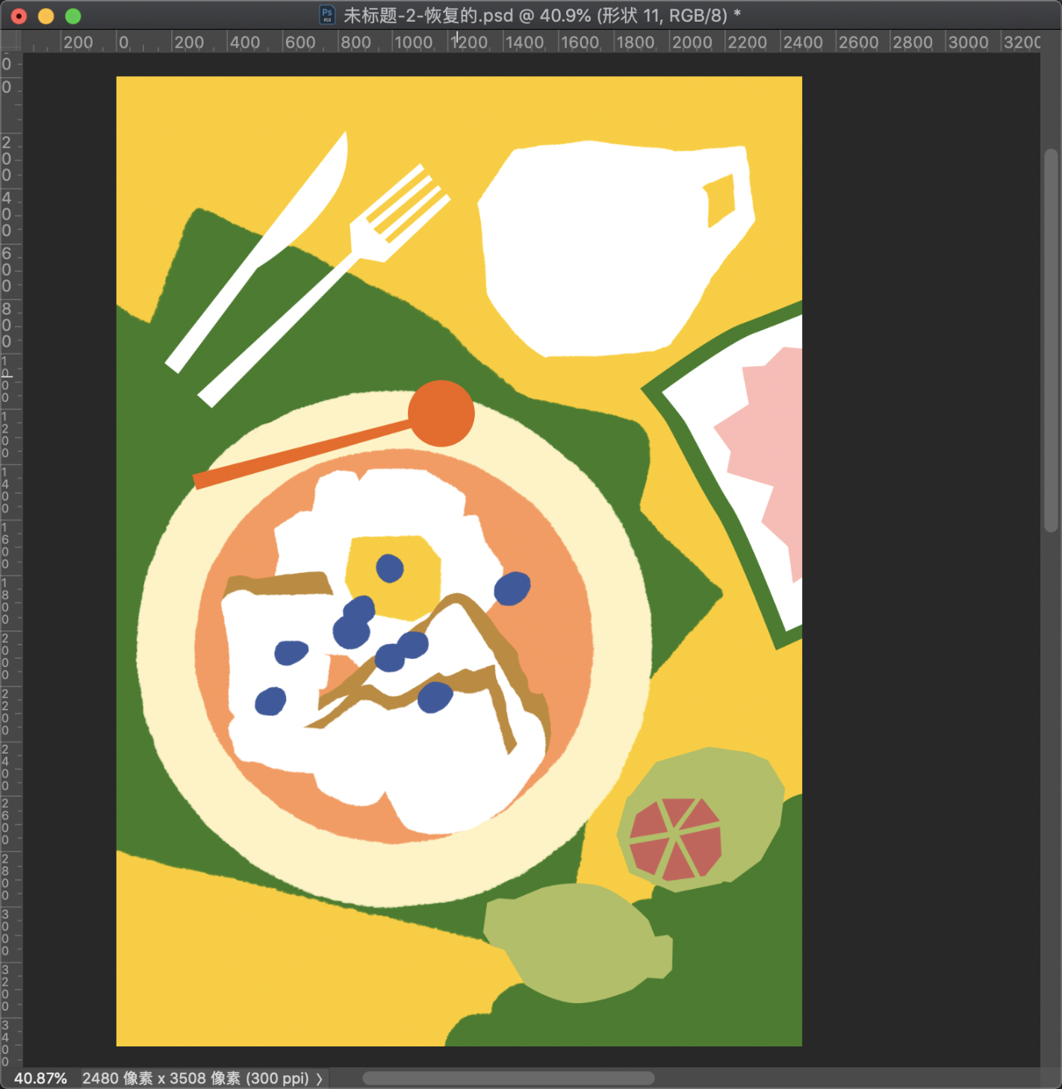Click the document size text 2480 x 3508
This screenshot has width=1062, height=1089.
[196, 1079]
